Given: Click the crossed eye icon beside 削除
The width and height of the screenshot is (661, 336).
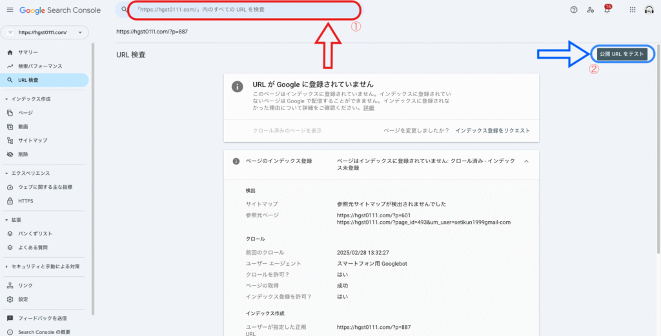Looking at the screenshot, I should pyautogui.click(x=10, y=155).
